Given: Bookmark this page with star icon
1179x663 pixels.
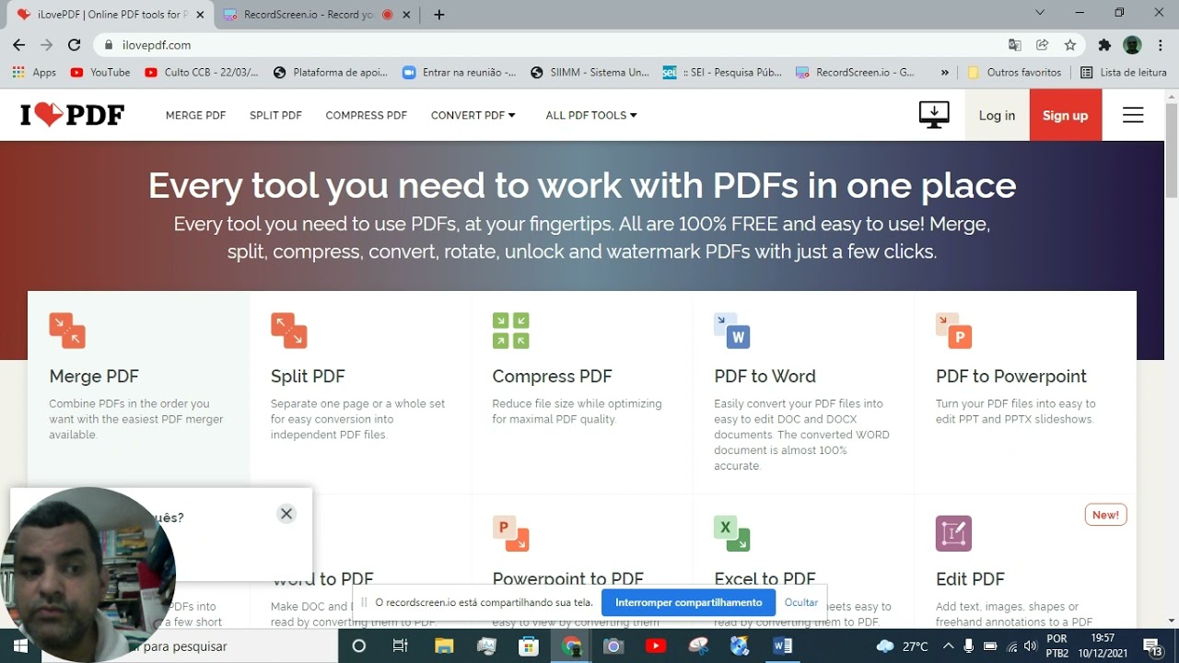Looking at the screenshot, I should click(x=1069, y=44).
